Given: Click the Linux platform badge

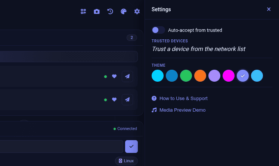Looking at the screenshot, I should coord(126,161).
